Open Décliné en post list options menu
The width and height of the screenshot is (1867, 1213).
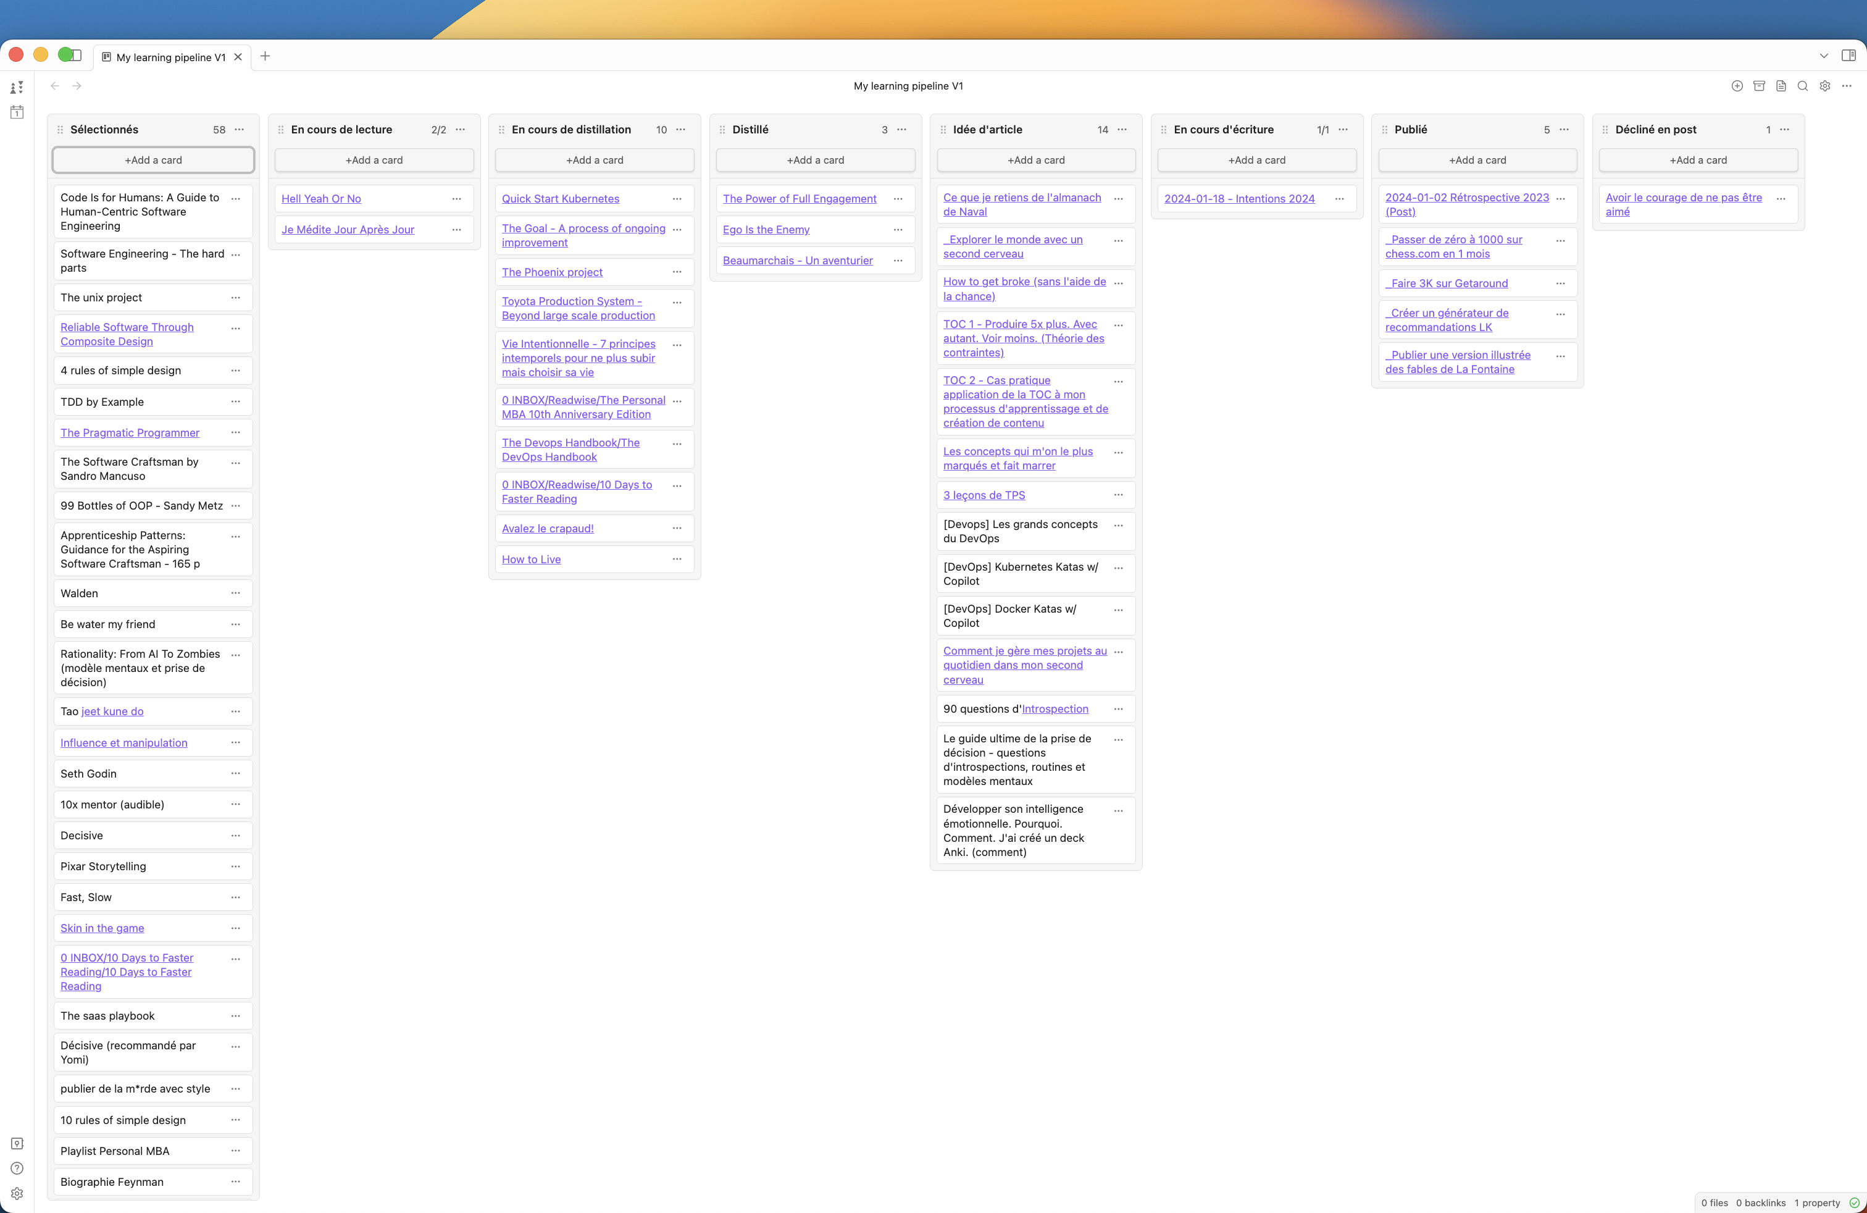point(1785,130)
